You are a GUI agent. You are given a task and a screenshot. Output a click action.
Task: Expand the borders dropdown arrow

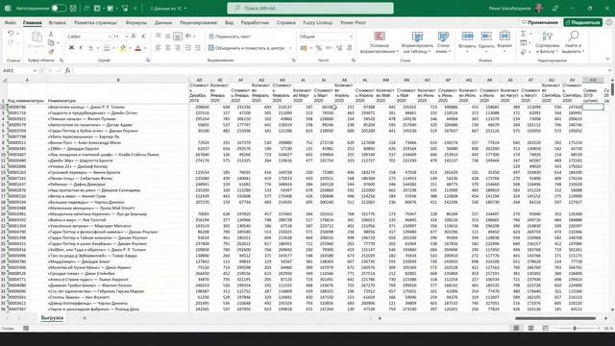coord(113,48)
